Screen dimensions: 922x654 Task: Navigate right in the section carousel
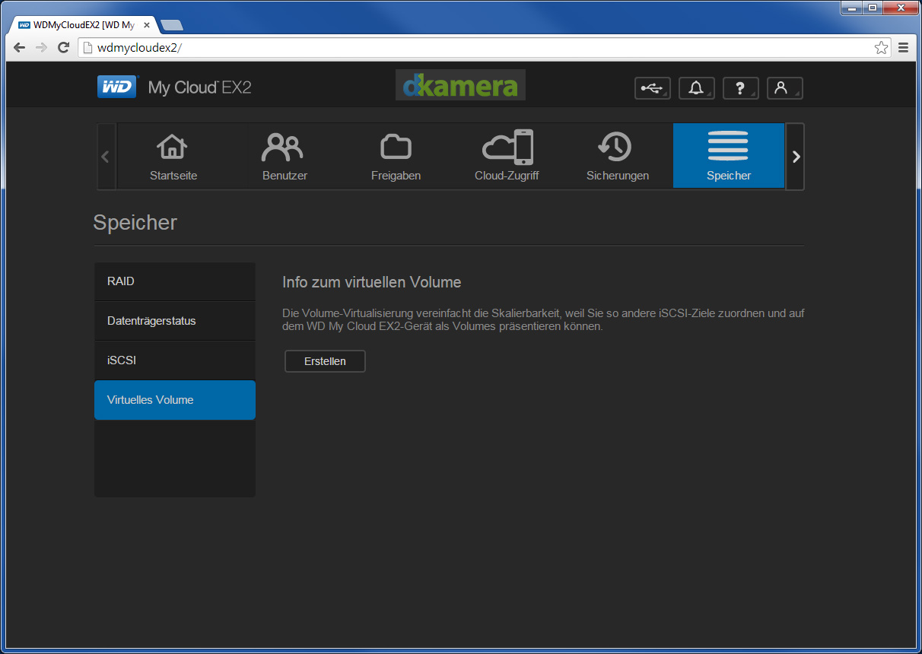click(x=795, y=157)
